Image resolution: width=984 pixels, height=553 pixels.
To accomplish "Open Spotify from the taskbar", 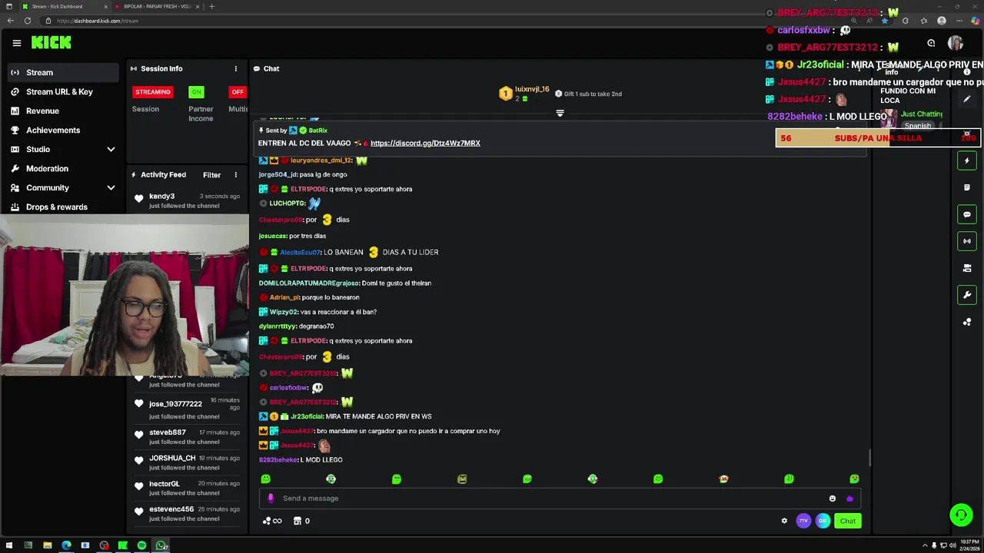I will click(x=141, y=545).
